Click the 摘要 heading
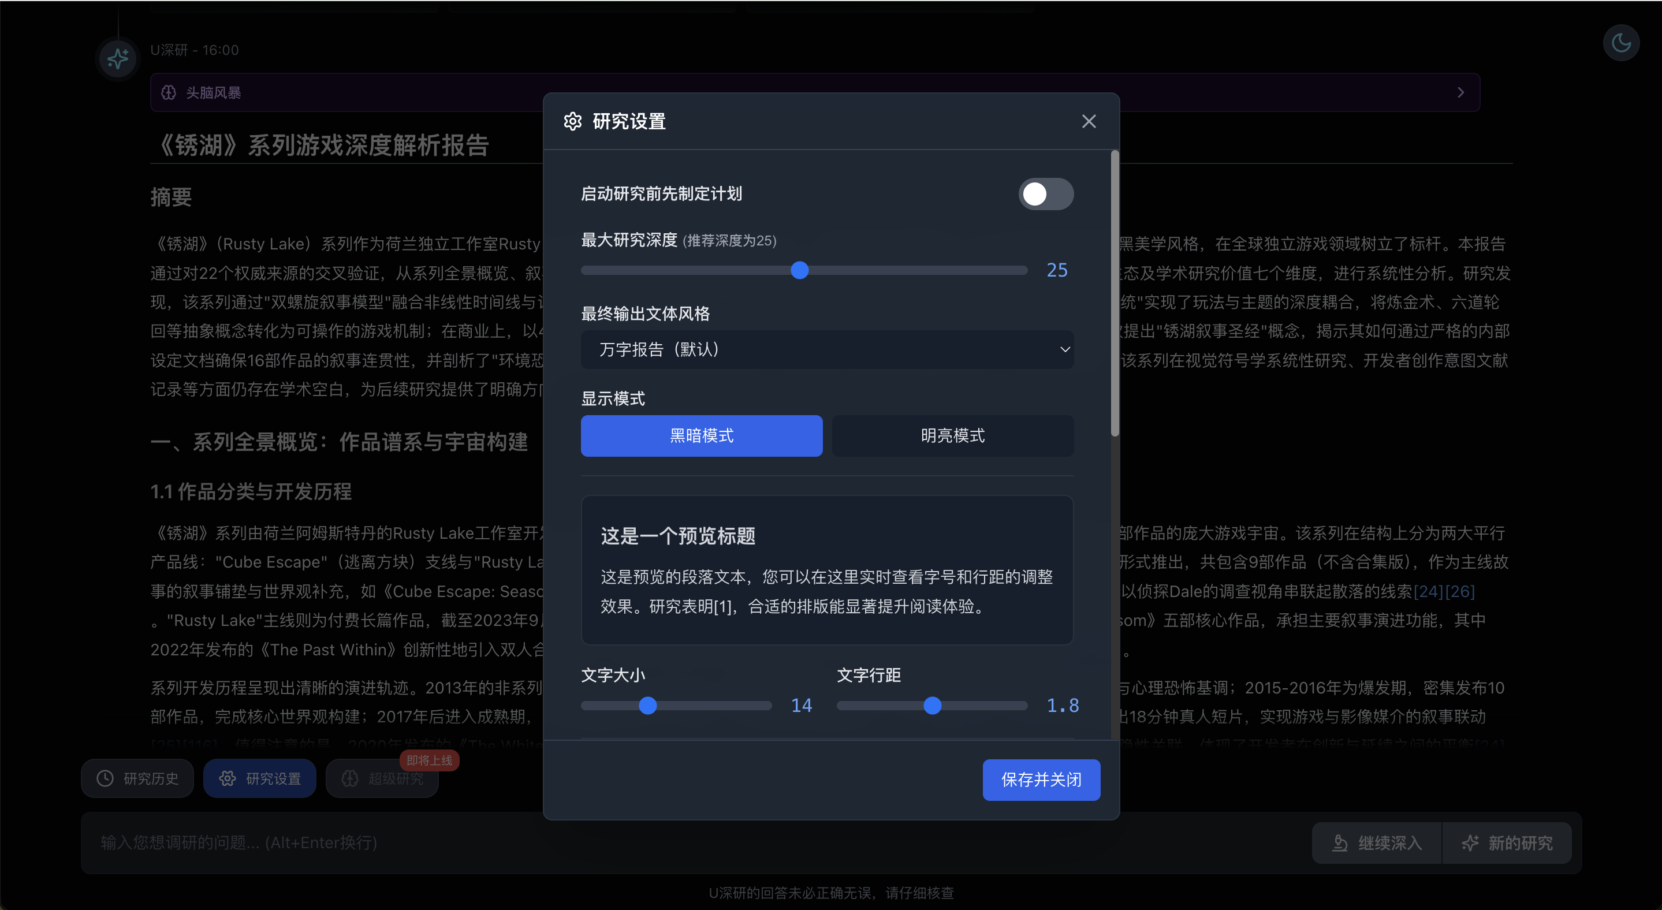Screen dimensions: 1662x910 171,197
